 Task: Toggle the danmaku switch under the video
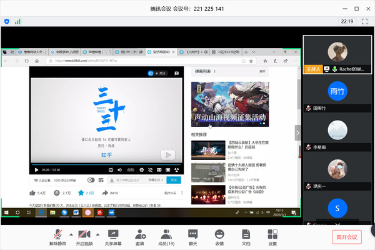[91, 180]
